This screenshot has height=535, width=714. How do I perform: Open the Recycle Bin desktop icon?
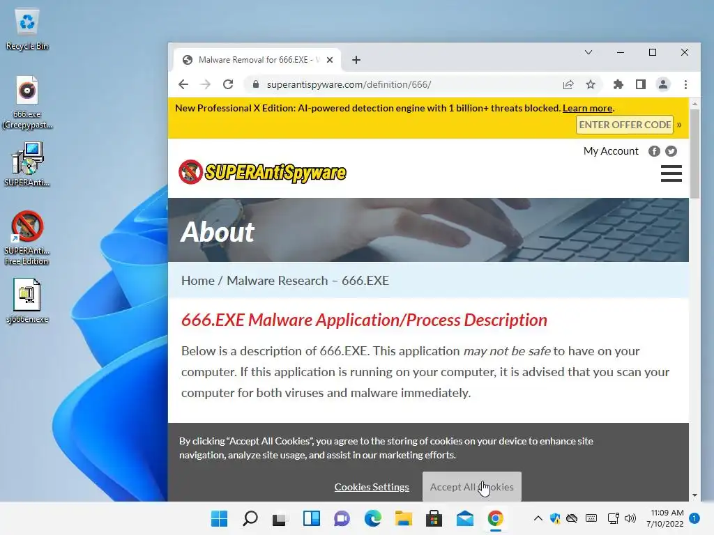[x=27, y=29]
